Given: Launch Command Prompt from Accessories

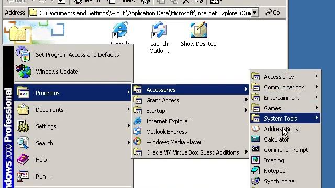Looking at the screenshot, I should click(285, 150).
